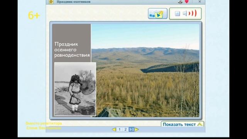Viewport: 247px width, 139px height.
Task: Go to next slide with the yellow right arrow
Action: [137, 130]
